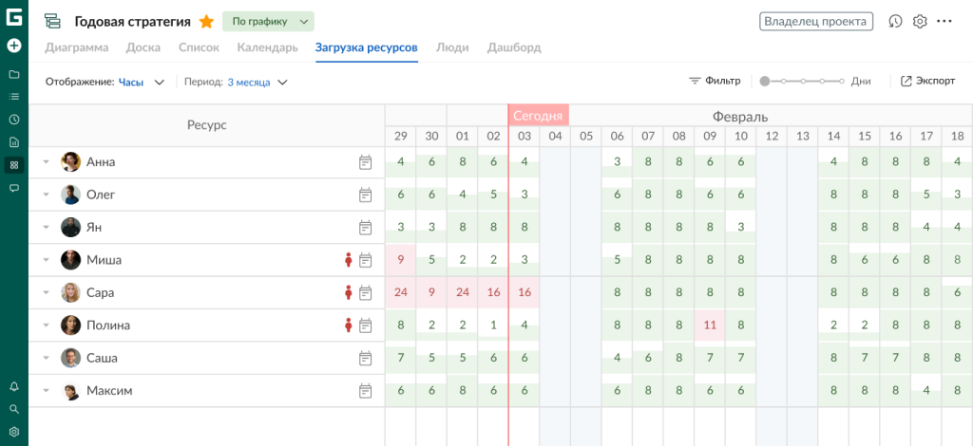Click the Экспорт button
The image size is (973, 446).
927,82
